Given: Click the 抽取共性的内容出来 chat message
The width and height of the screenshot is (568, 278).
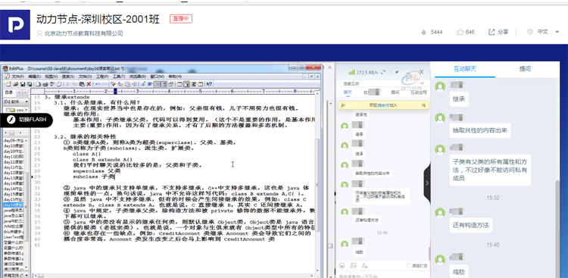Looking at the screenshot, I should [480, 130].
